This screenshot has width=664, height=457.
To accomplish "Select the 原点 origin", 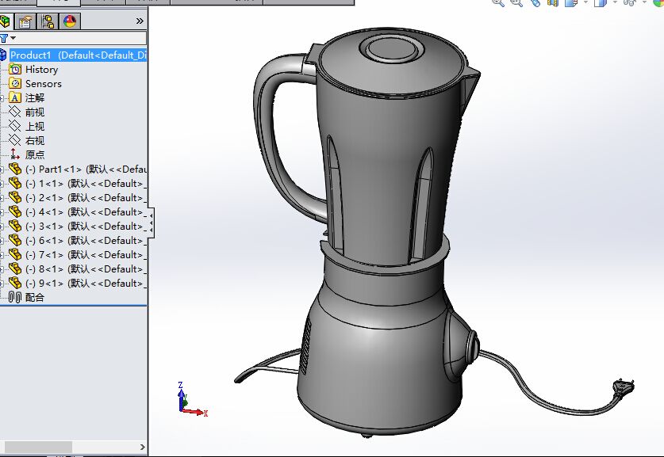I will coord(35,154).
